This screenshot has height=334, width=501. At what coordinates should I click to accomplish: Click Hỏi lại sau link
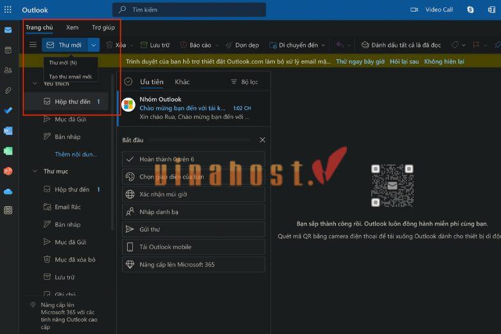(404, 62)
